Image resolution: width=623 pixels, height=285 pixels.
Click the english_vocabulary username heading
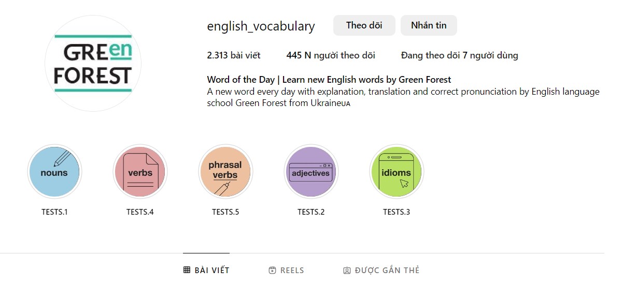261,26
